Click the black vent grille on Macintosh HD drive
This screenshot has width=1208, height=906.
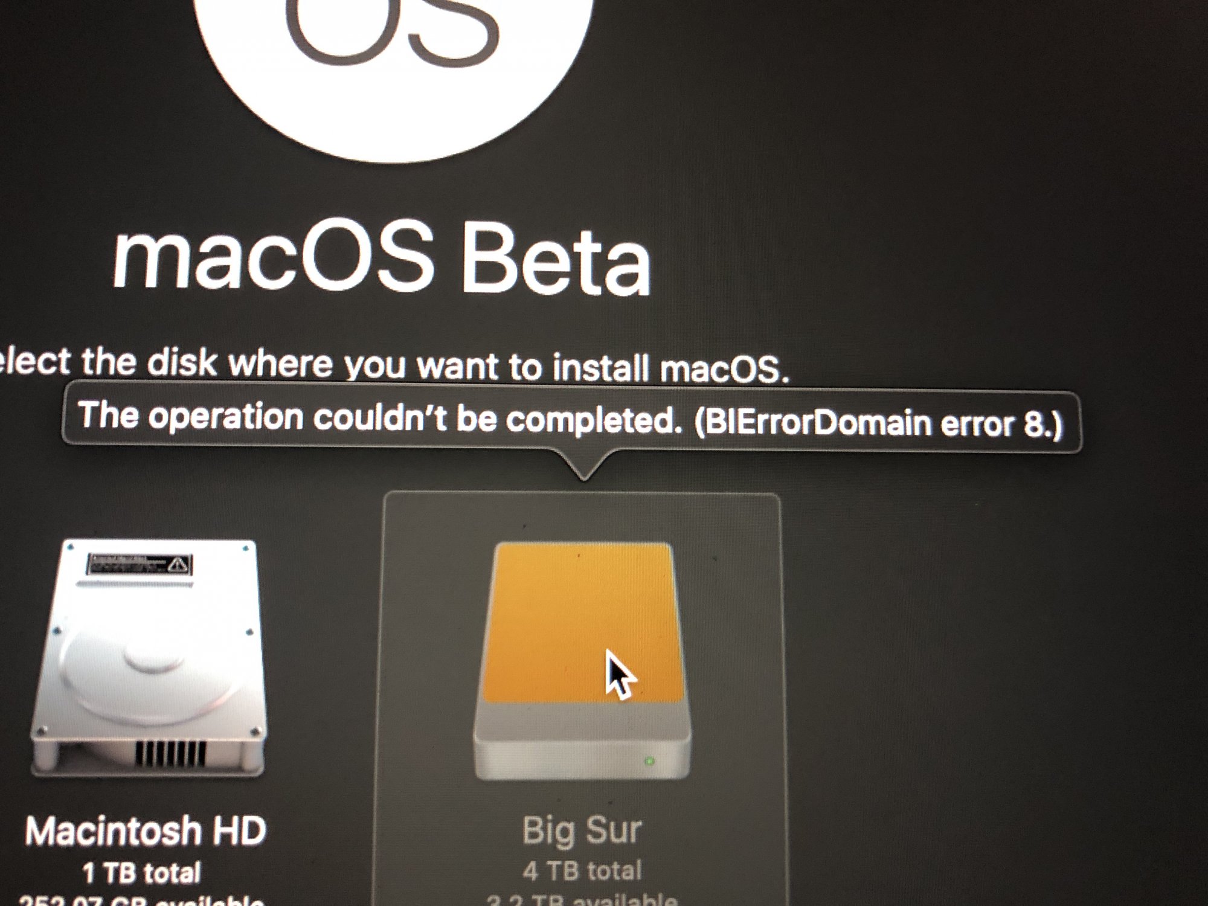point(170,754)
